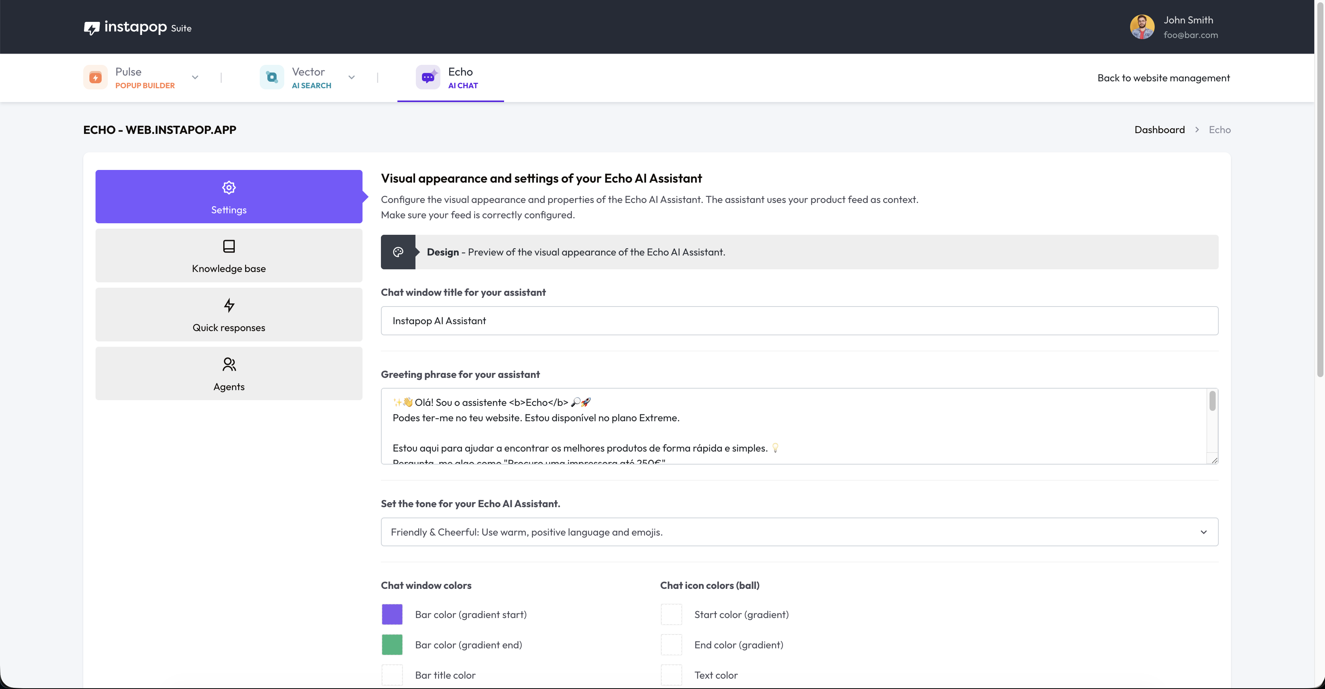Open John Smith's profile avatar
The width and height of the screenshot is (1325, 689).
[1141, 27]
